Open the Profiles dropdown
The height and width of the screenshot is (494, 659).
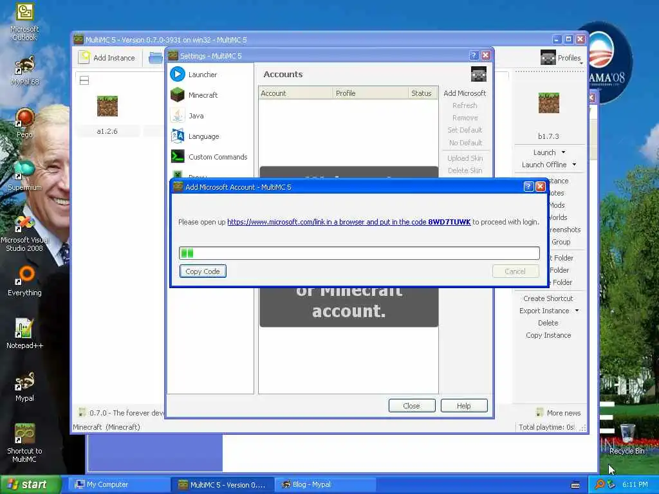pos(561,57)
